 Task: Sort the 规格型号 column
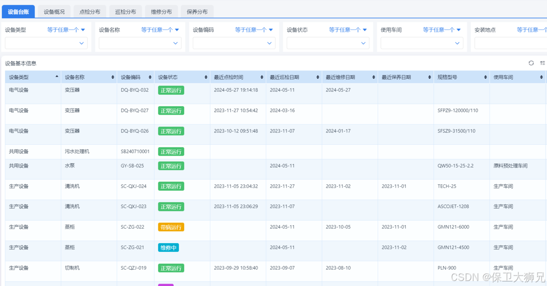tap(485, 77)
